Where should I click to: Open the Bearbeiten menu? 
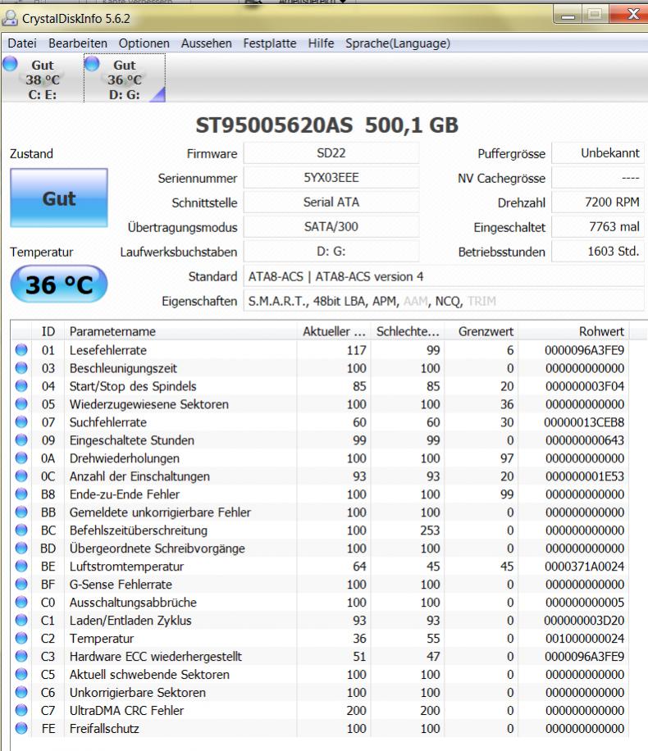(x=78, y=43)
